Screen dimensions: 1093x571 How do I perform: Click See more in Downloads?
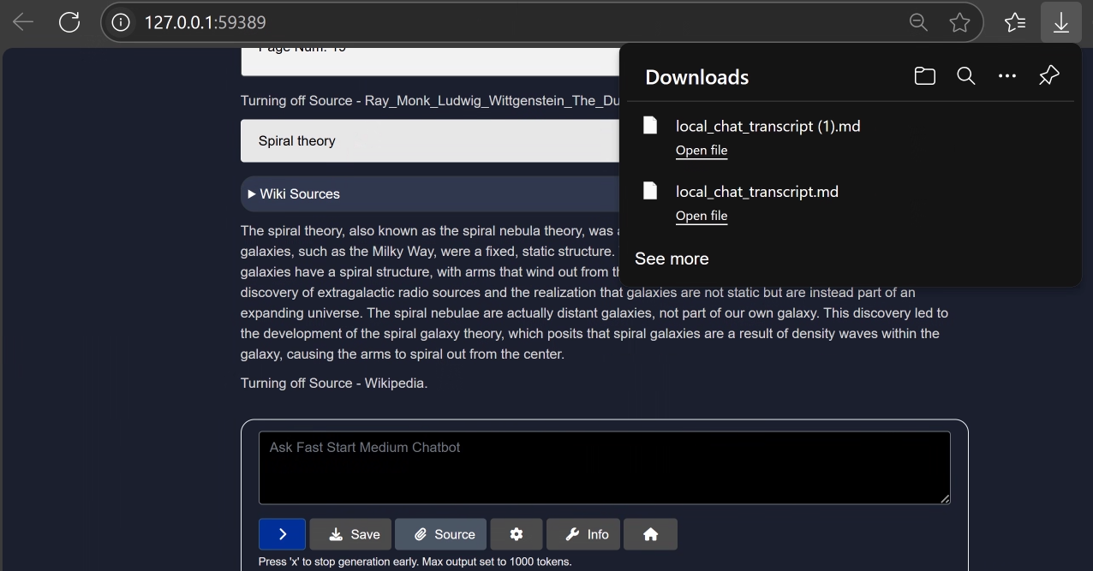point(672,259)
